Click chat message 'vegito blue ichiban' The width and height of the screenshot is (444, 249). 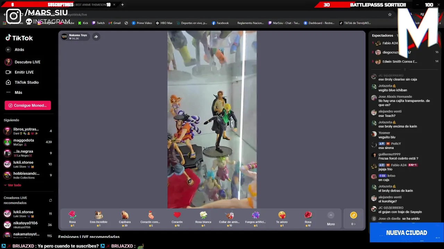pyautogui.click(x=393, y=90)
